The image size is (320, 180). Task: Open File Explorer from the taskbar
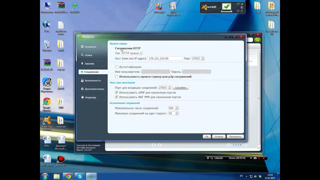pyautogui.click(x=57, y=176)
